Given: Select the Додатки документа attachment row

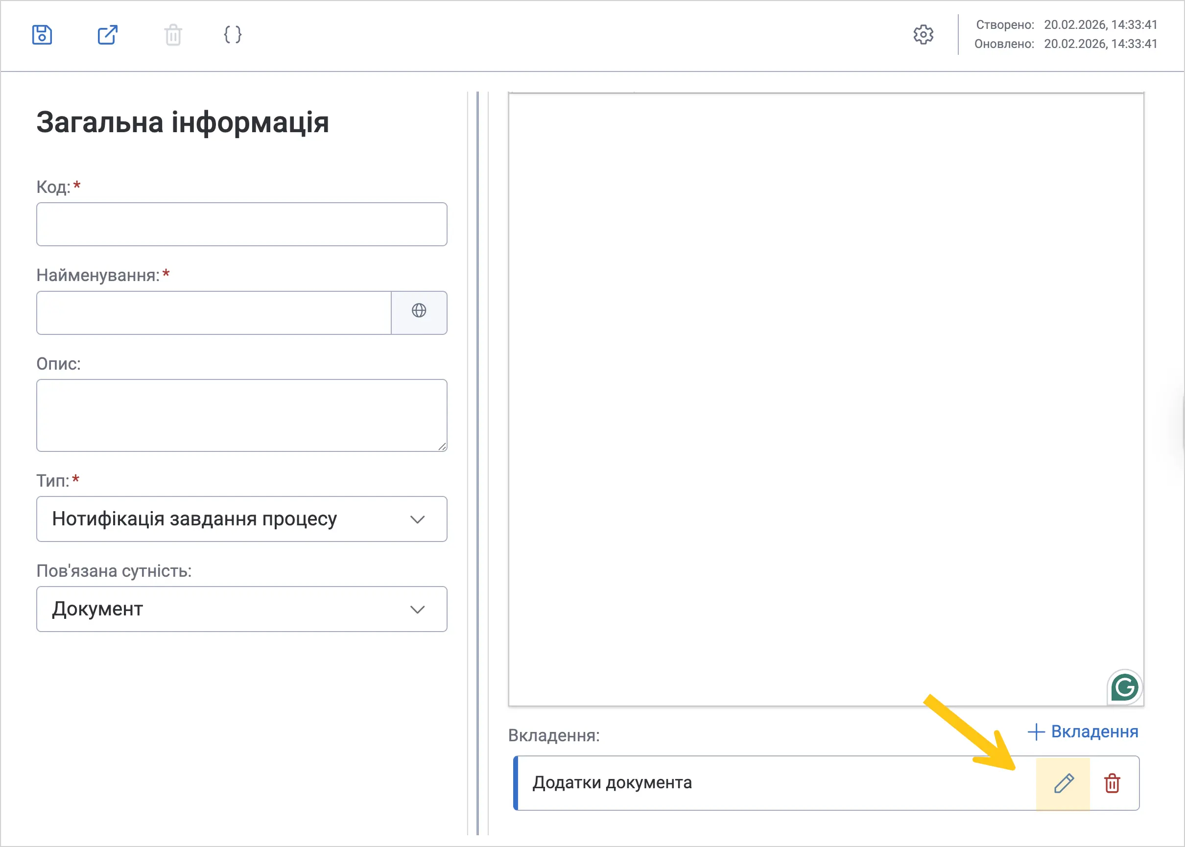Looking at the screenshot, I should coord(826,783).
